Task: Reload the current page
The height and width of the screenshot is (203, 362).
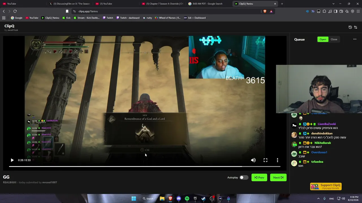Action: [15, 11]
